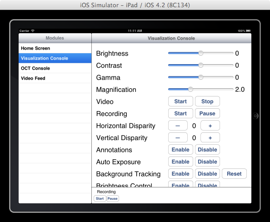The width and height of the screenshot is (270, 222).
Task: Start the Video feed
Action: click(x=180, y=101)
